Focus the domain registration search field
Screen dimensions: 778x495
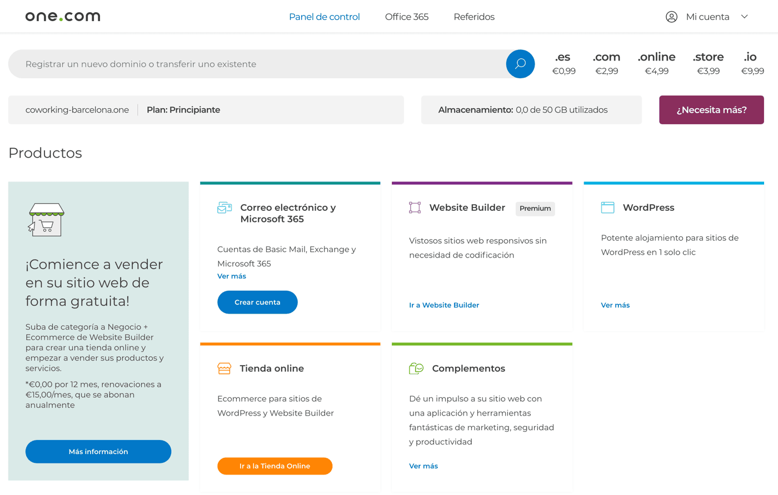(257, 64)
